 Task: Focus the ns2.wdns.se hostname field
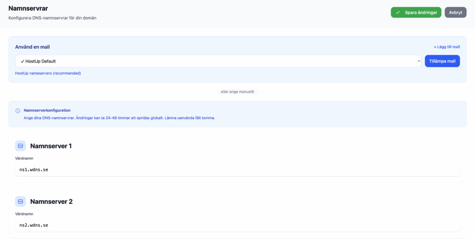[237, 225]
